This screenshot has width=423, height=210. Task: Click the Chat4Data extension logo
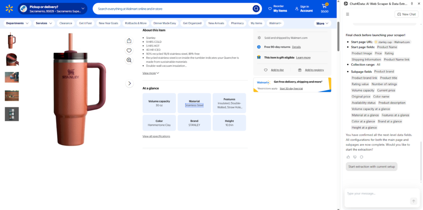(346, 3)
